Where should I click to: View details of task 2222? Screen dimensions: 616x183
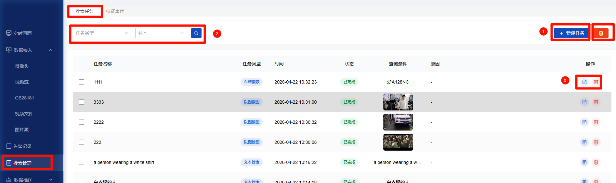(x=584, y=122)
